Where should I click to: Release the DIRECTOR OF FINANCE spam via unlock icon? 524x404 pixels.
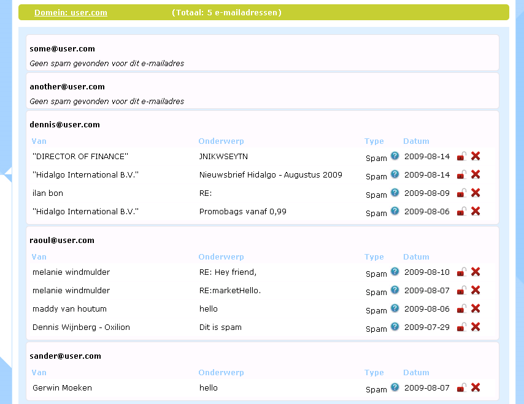pos(461,156)
